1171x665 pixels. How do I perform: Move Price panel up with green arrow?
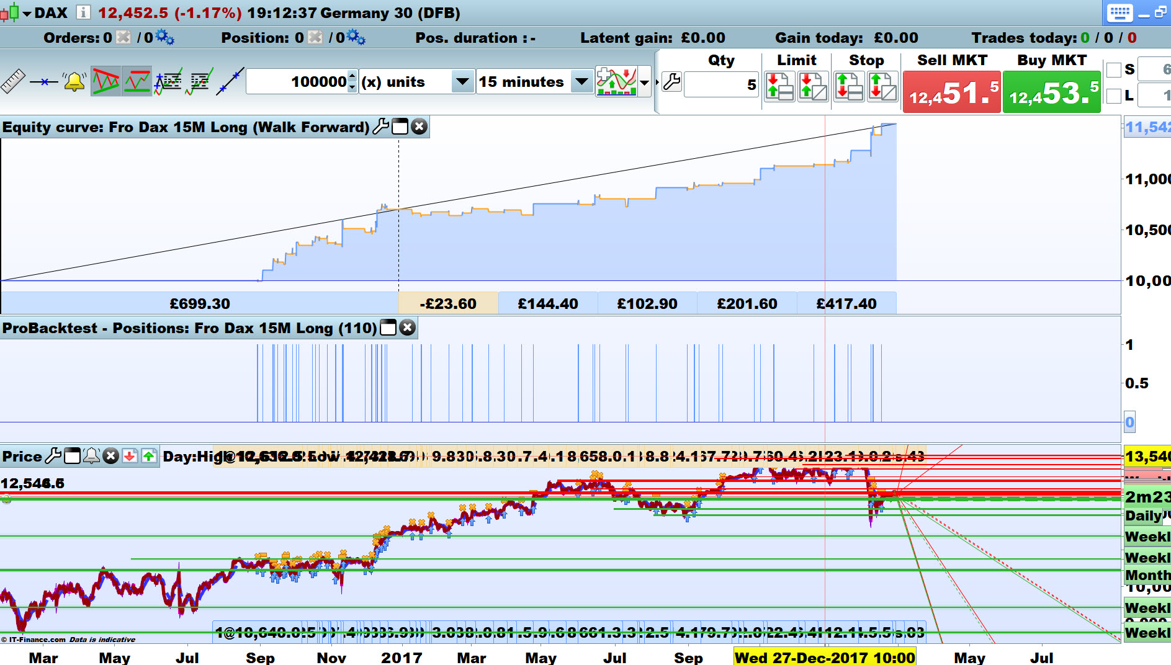tap(149, 456)
